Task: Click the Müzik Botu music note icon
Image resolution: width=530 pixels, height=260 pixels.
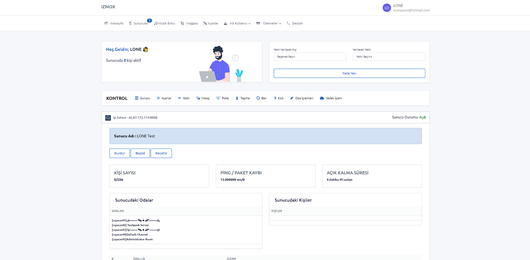Action: click(156, 23)
